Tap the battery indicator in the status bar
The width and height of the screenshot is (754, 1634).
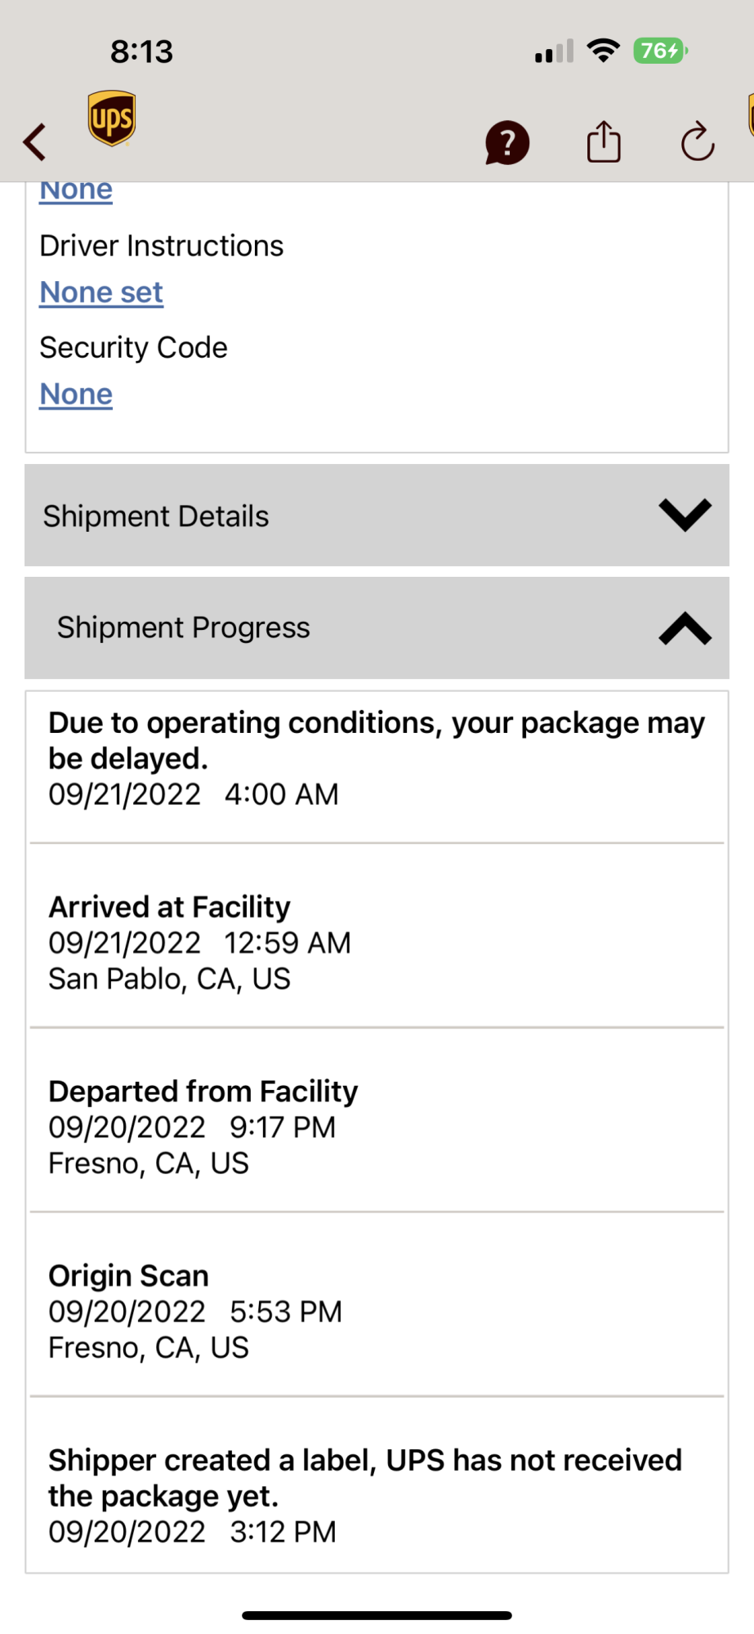[x=660, y=51]
